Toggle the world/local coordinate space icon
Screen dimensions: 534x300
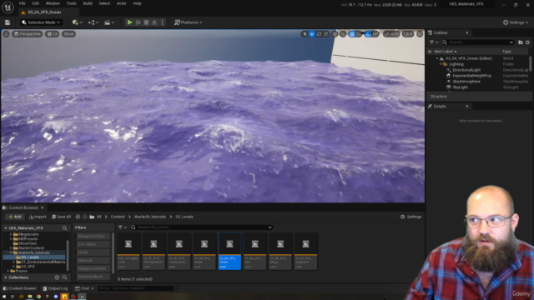pos(335,34)
